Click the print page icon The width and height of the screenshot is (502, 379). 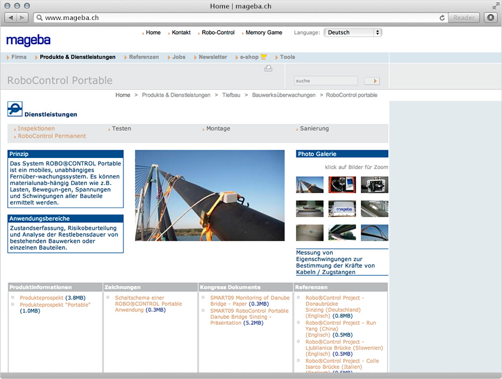pyautogui.click(x=268, y=68)
